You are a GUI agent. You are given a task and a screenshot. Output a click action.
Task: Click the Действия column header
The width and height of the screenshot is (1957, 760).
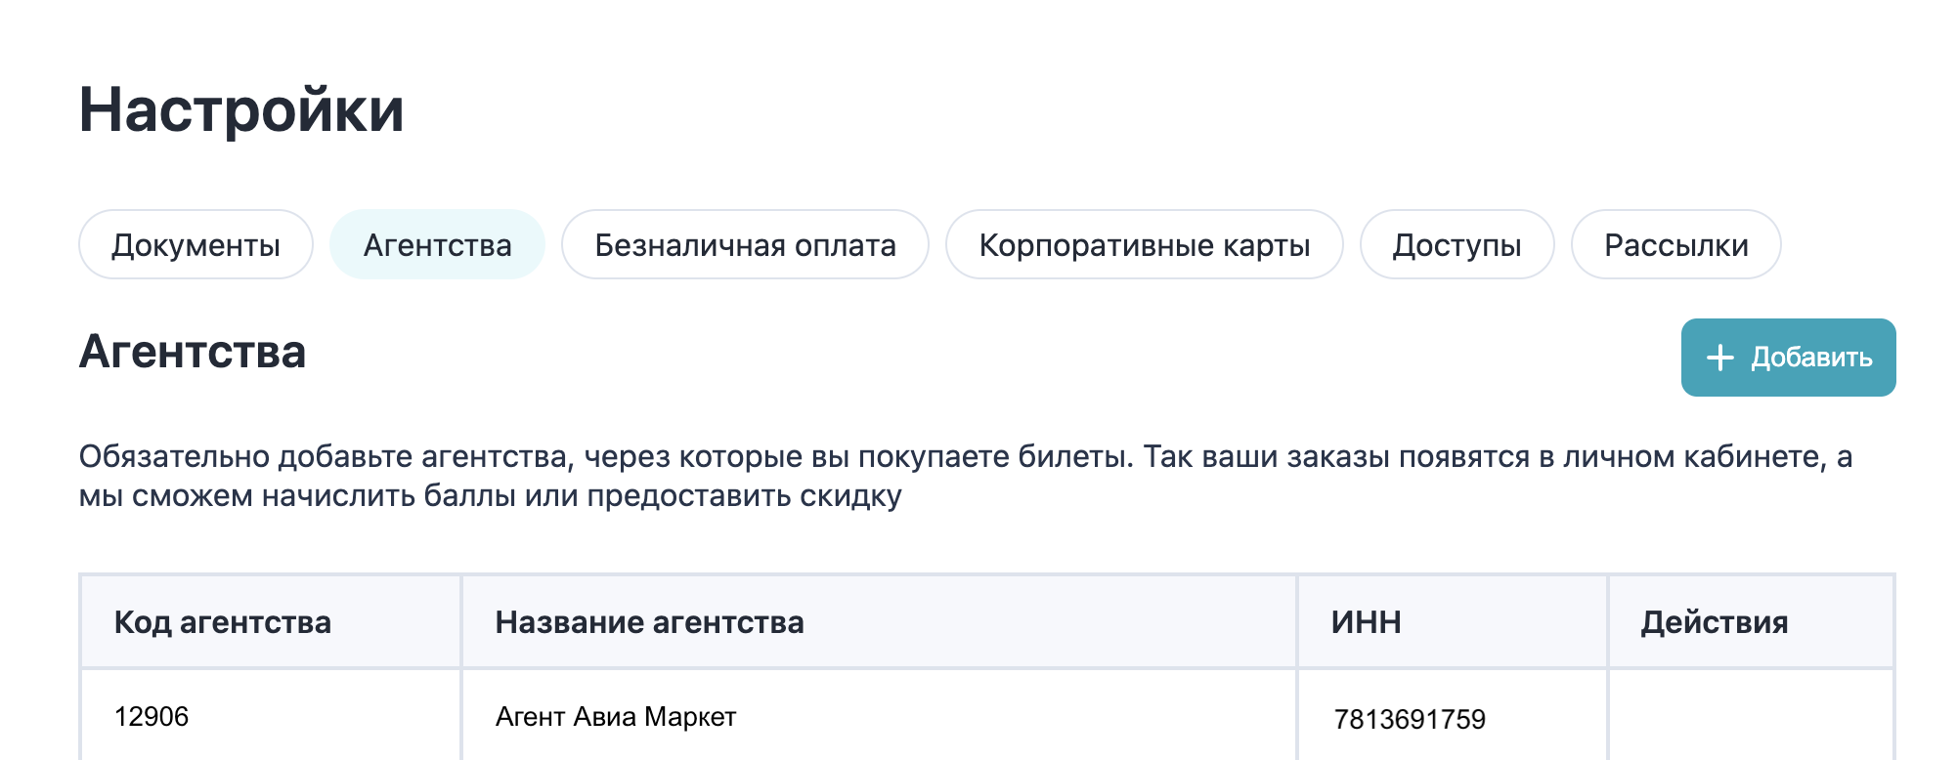(x=1714, y=622)
